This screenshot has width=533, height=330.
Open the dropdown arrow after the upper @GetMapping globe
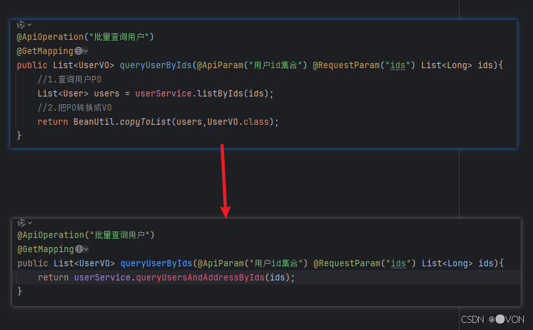(86, 51)
